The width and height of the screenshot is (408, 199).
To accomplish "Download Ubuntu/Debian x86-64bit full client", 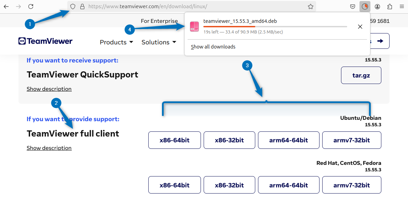I will click(174, 140).
